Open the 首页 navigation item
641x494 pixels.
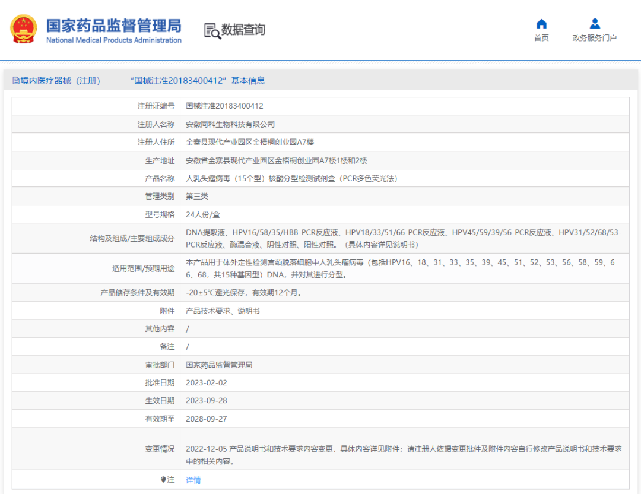click(541, 38)
